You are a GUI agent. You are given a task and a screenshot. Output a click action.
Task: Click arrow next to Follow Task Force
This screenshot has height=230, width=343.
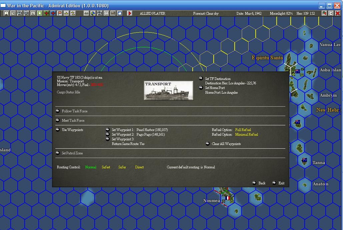[58, 111]
